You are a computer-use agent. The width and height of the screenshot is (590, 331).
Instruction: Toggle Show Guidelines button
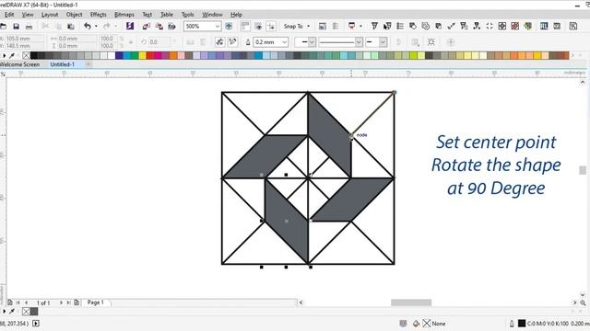[x=271, y=26]
